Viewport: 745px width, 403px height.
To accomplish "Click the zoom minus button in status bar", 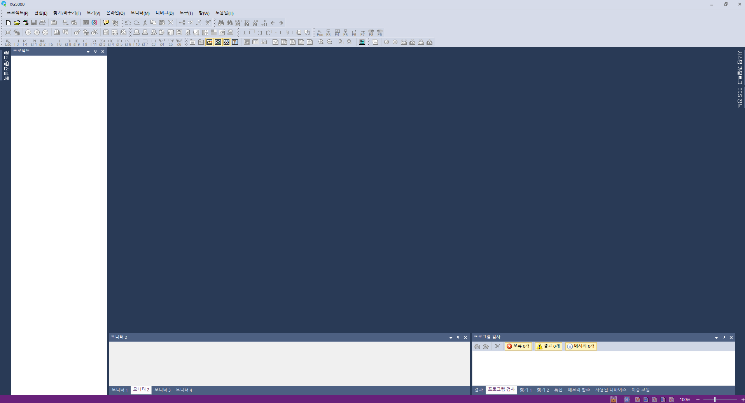I will 698,400.
